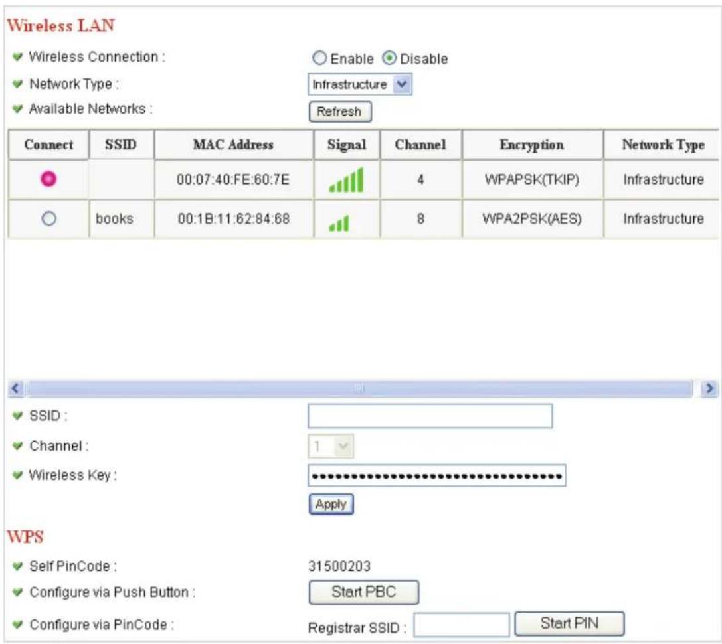Screen dimensions: 722x644
Task: Click MAC address 00:1B:11:62:84:68
Action: pos(233,218)
